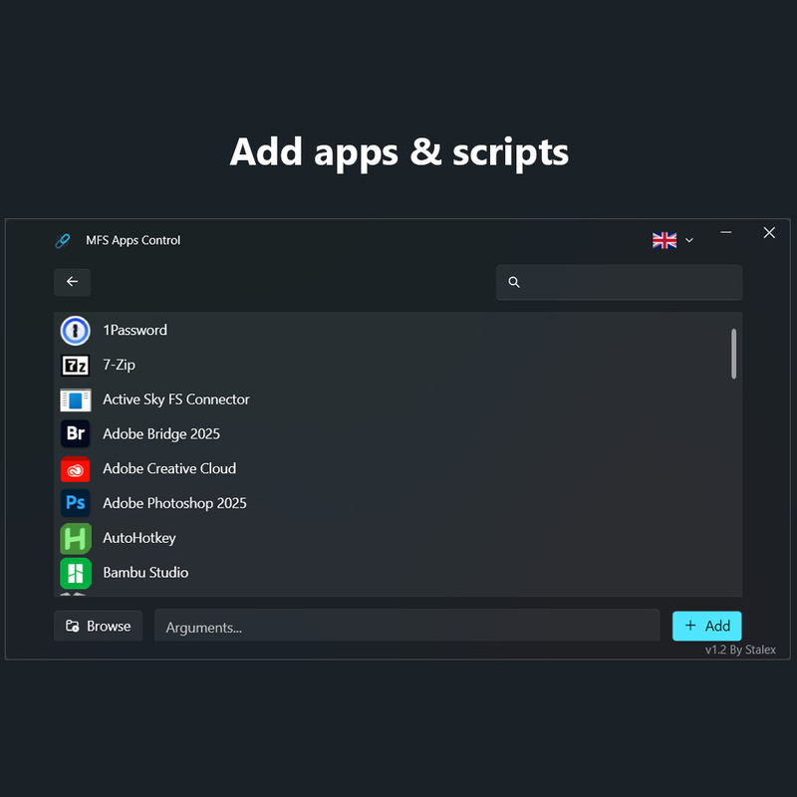
Task: Click the Adobe Photoshop 2025 icon
Action: click(76, 503)
